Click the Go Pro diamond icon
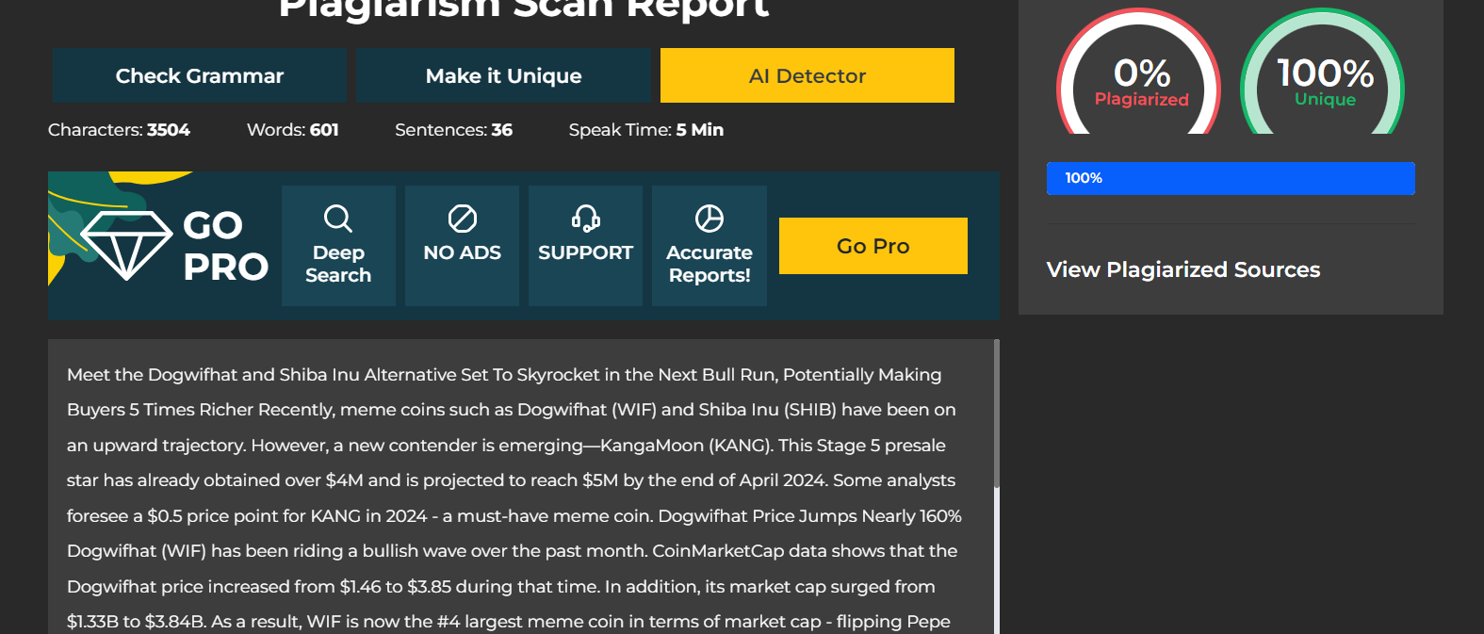1484x634 pixels. click(x=126, y=245)
